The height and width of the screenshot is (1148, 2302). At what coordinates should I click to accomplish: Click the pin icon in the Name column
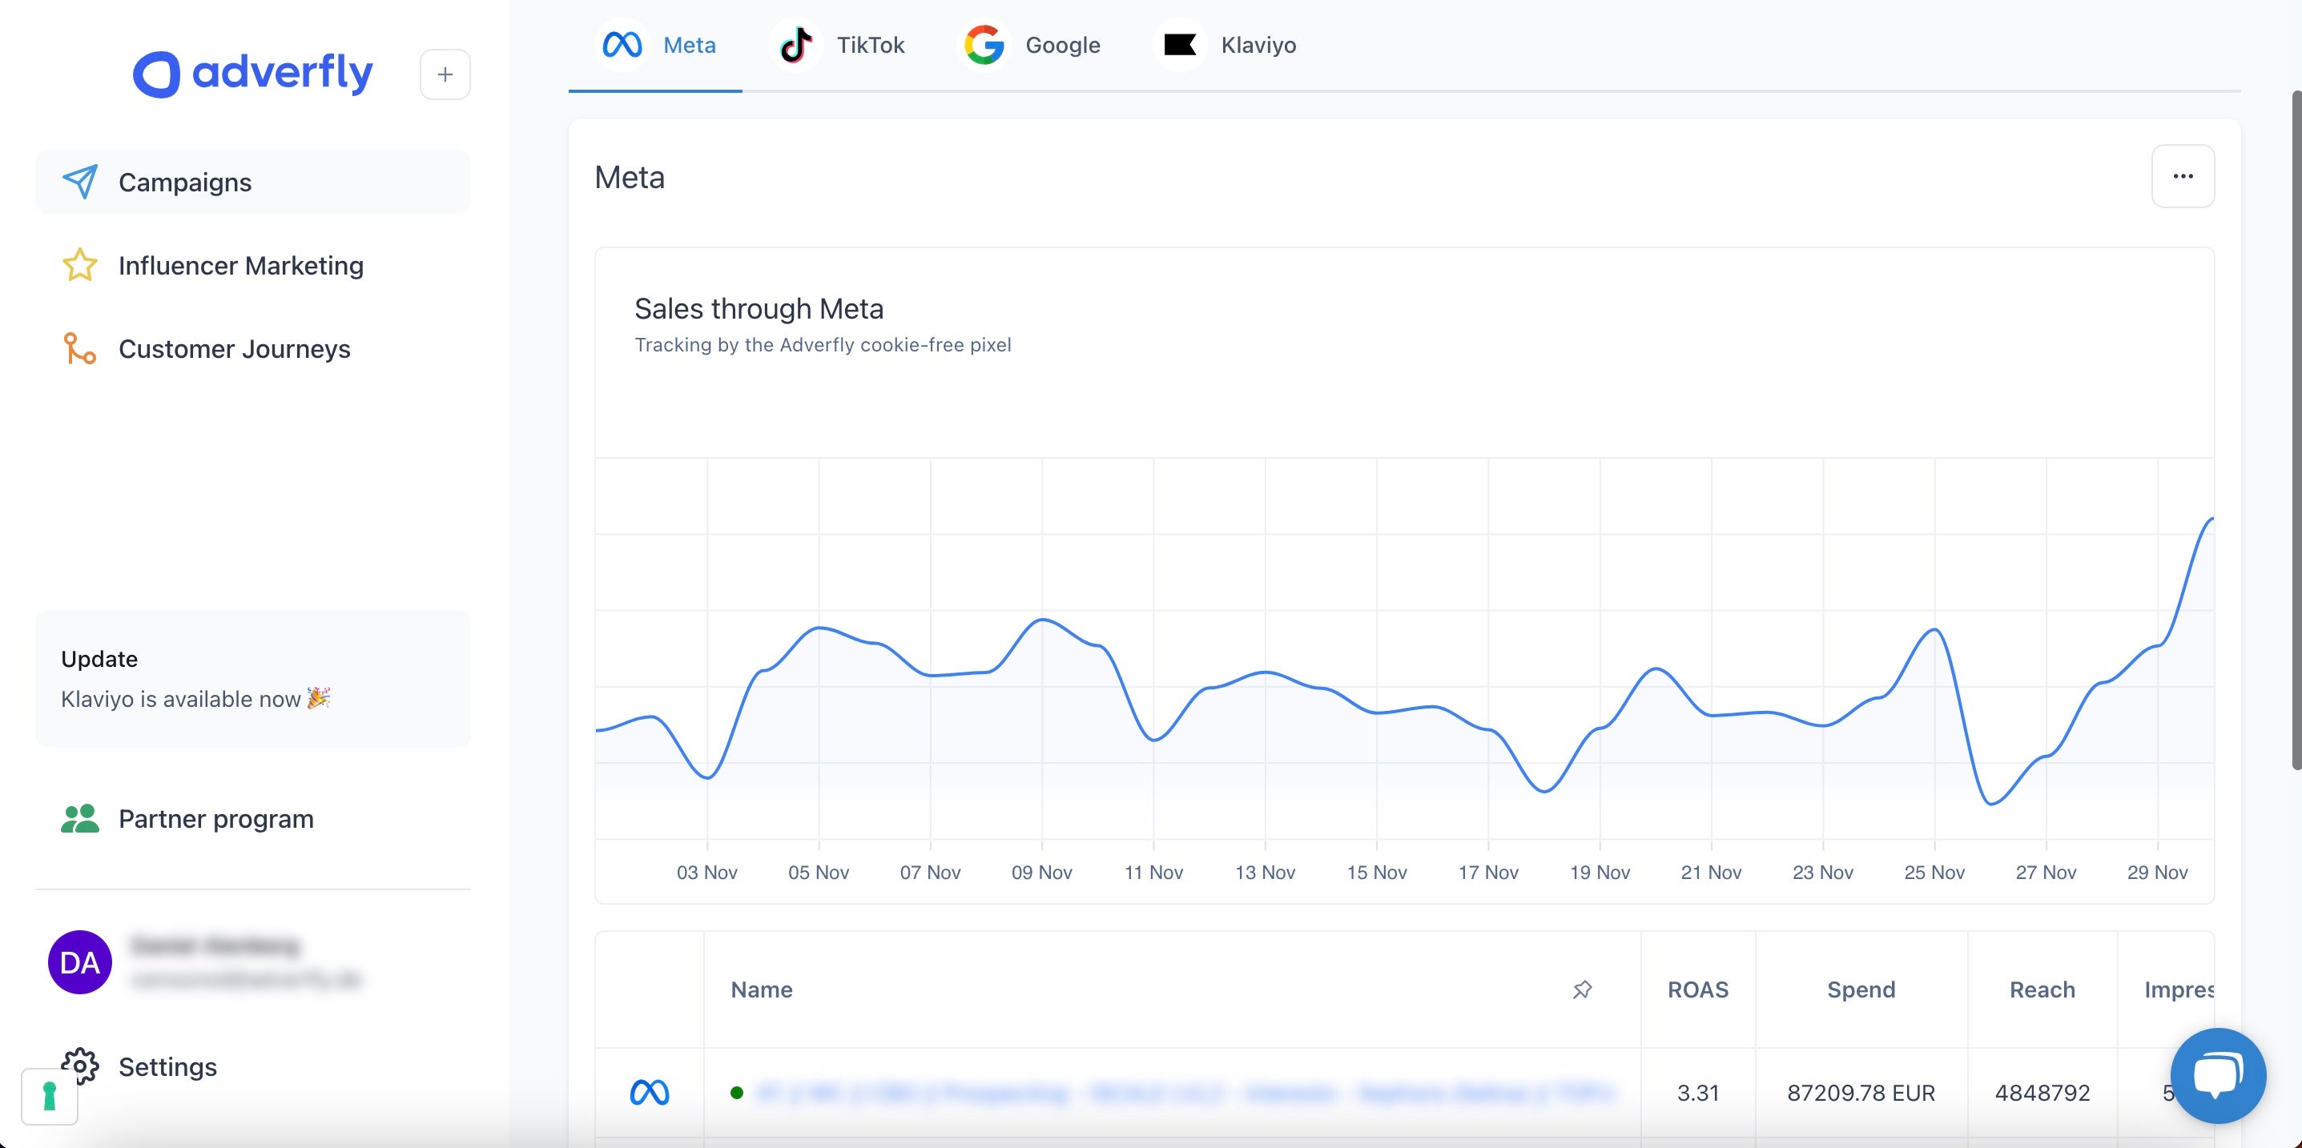[x=1582, y=989]
